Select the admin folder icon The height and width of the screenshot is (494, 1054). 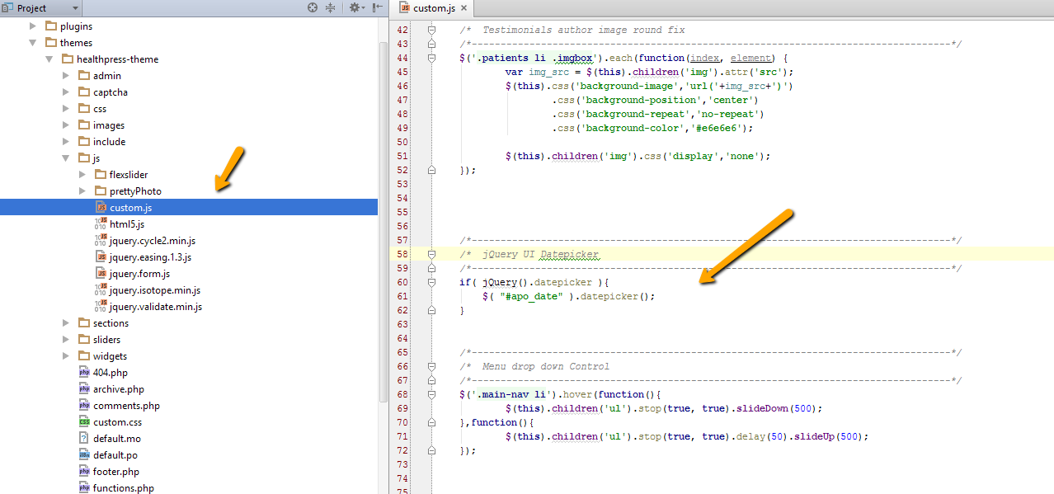click(84, 75)
